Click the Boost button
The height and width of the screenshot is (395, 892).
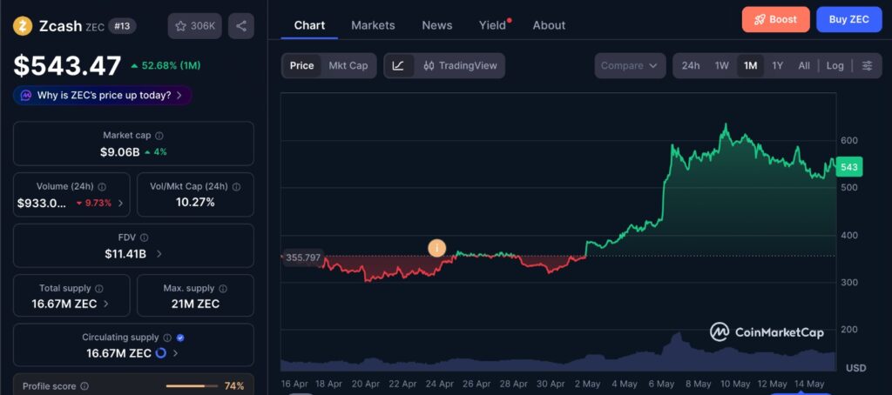(x=775, y=19)
